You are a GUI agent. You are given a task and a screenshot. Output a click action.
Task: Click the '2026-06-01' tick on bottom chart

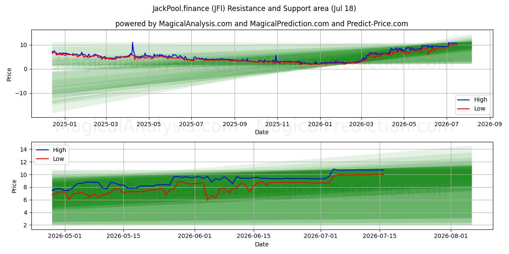click(x=195, y=236)
